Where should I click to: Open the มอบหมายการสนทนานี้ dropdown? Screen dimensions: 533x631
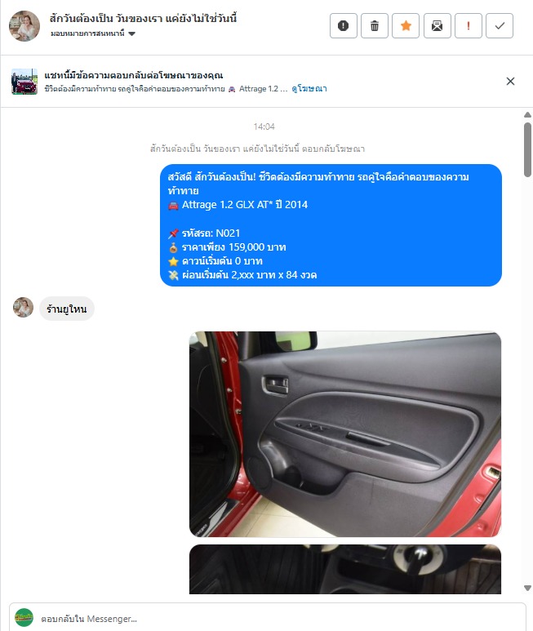[93, 33]
